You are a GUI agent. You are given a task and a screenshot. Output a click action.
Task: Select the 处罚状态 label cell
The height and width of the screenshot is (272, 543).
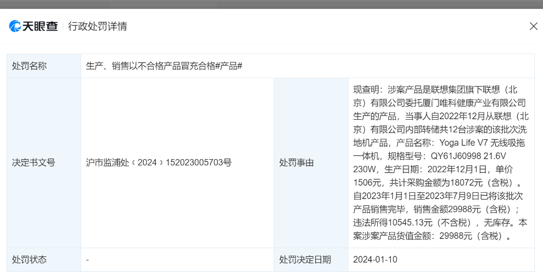[x=29, y=259]
